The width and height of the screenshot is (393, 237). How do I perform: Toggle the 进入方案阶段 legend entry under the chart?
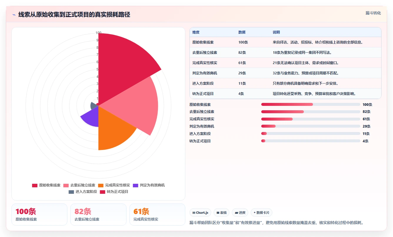click(x=83, y=192)
